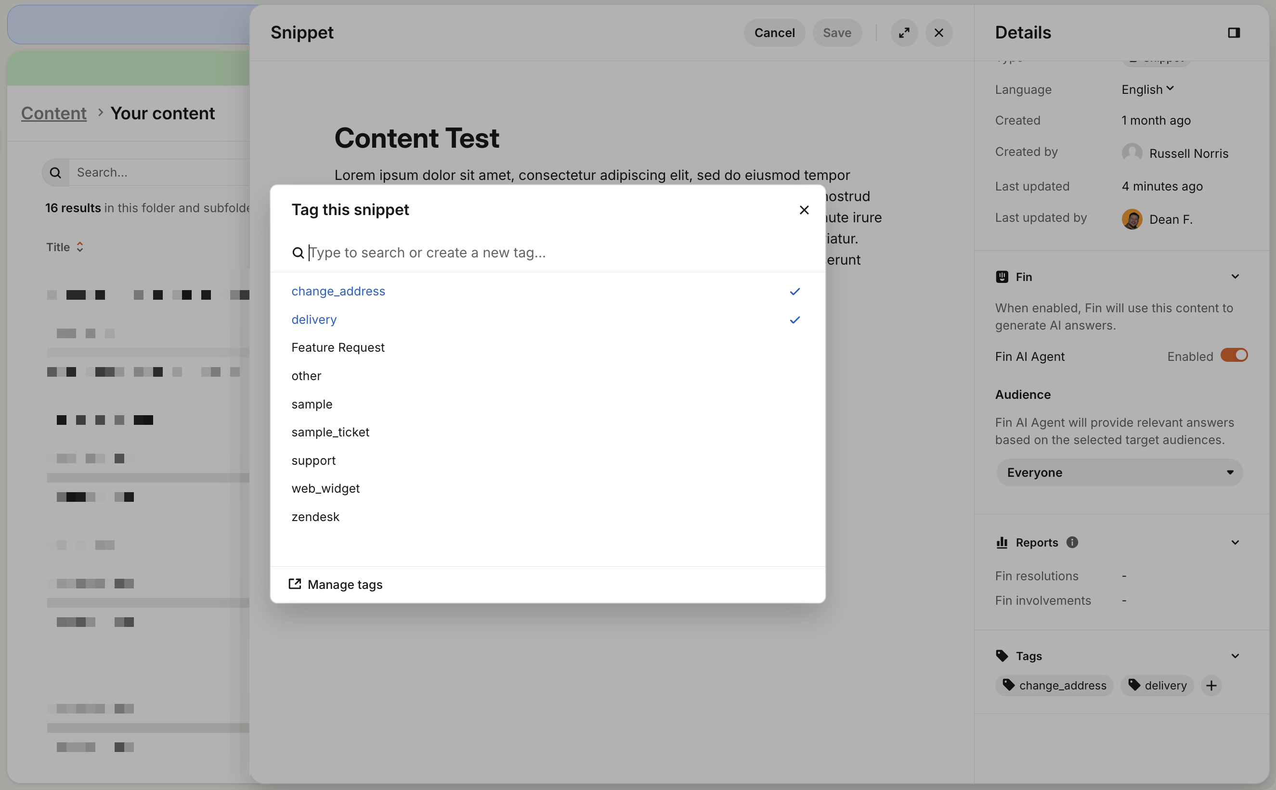Click the delivery tag chip in Details
This screenshot has width=1276, height=790.
click(1157, 686)
